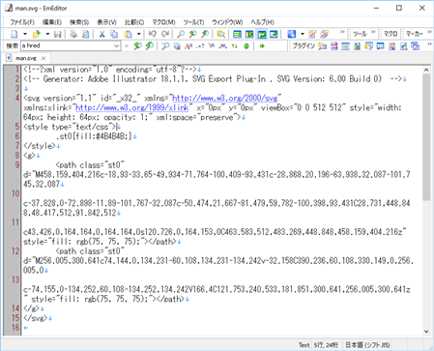Open the Paste options dropdown arrow

139,34
